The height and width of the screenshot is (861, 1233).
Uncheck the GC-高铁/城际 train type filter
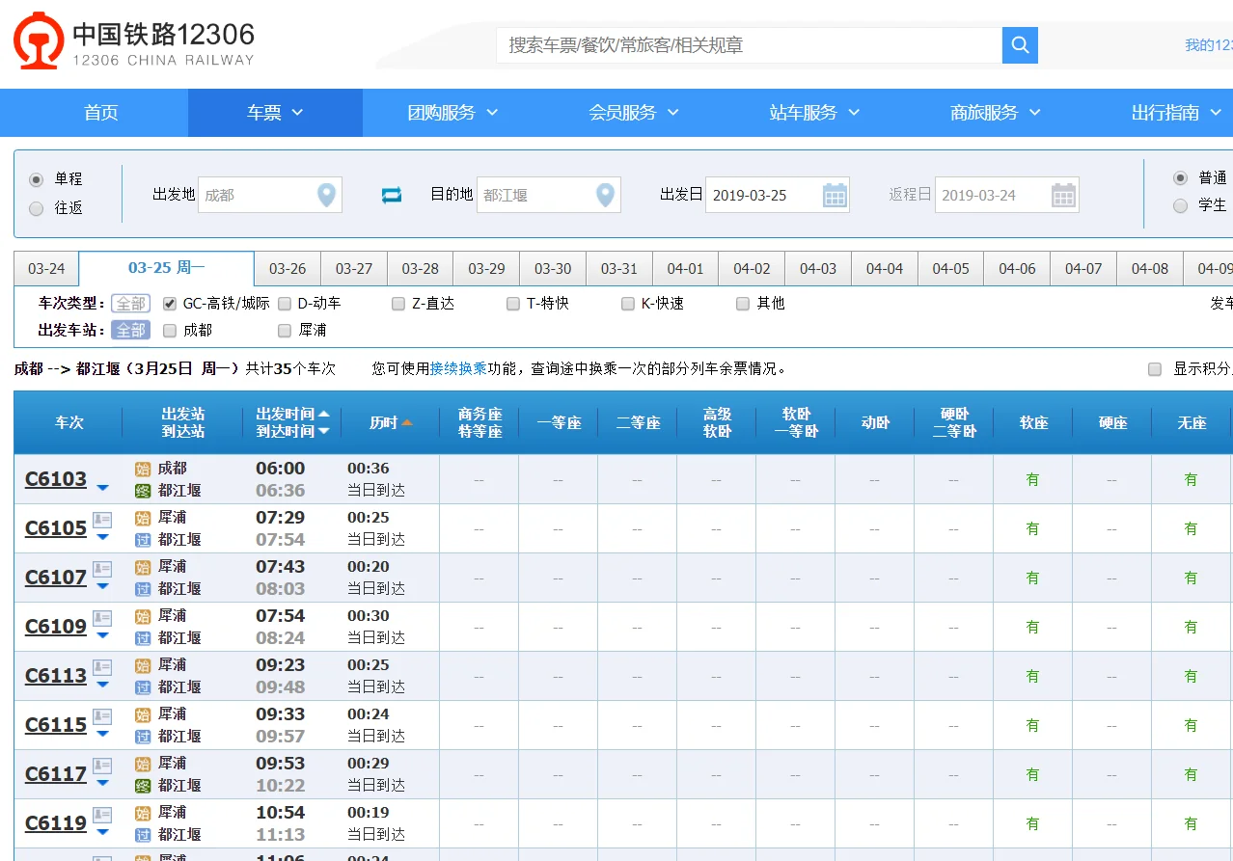tap(168, 303)
